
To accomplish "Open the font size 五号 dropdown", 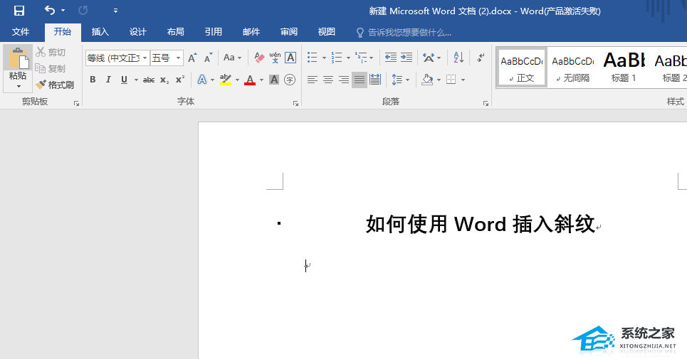I will [x=178, y=58].
